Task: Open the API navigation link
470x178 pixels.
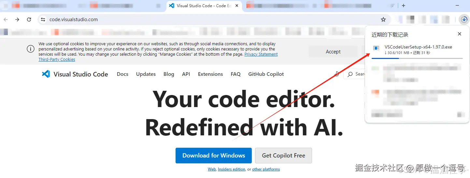Action: [x=186, y=74]
